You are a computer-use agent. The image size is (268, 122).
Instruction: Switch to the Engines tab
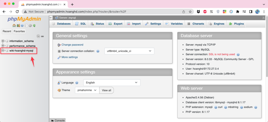[x=216, y=24]
